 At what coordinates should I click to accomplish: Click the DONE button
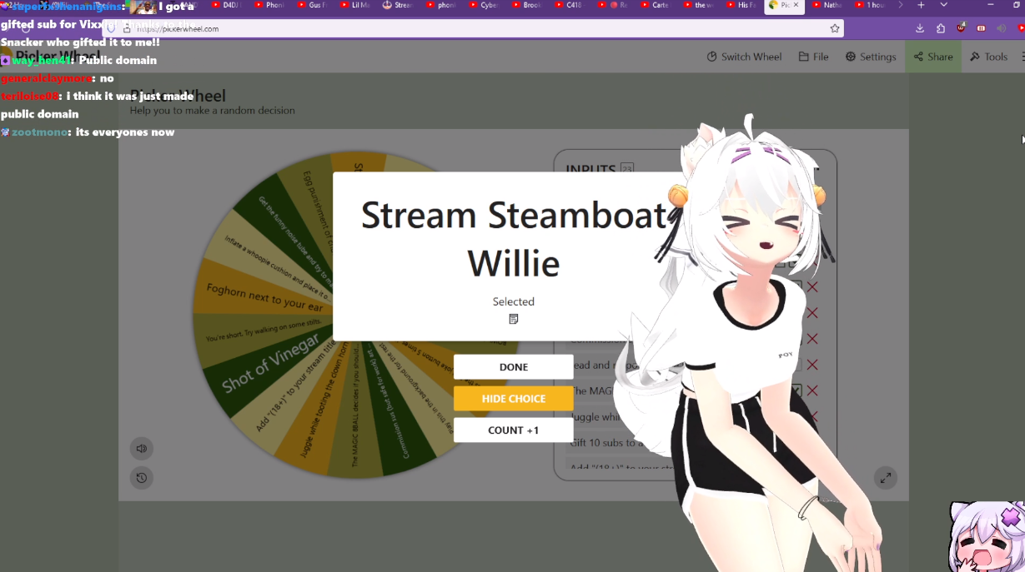click(x=513, y=367)
